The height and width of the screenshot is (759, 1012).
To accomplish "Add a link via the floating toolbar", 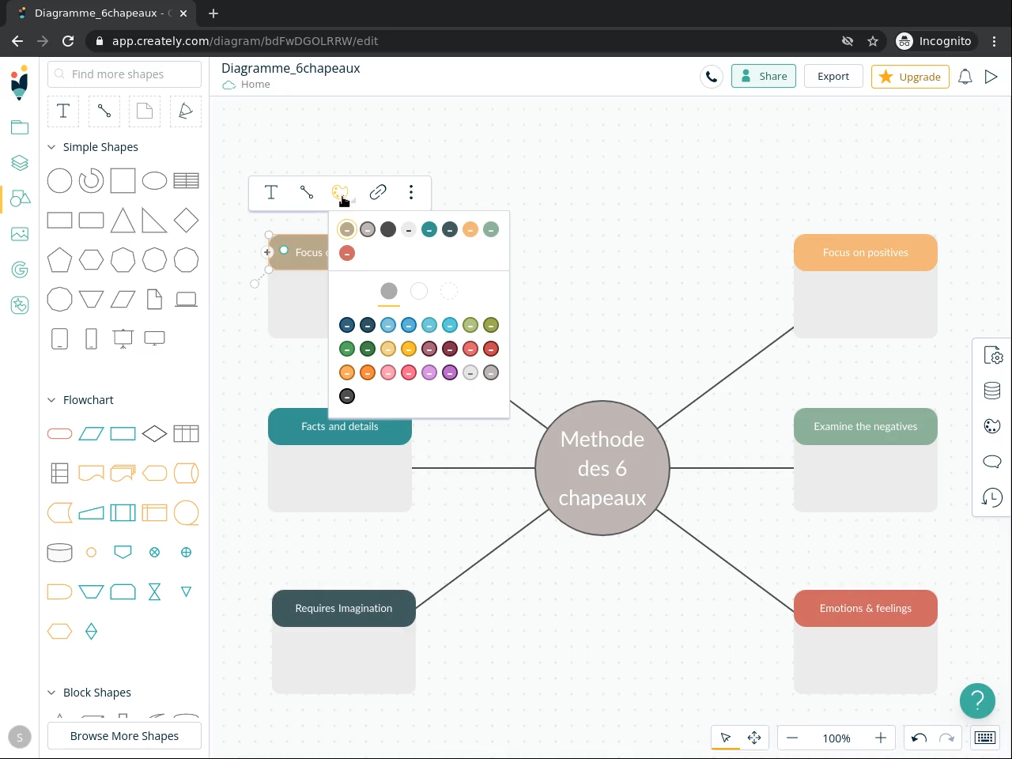I will coord(378,192).
